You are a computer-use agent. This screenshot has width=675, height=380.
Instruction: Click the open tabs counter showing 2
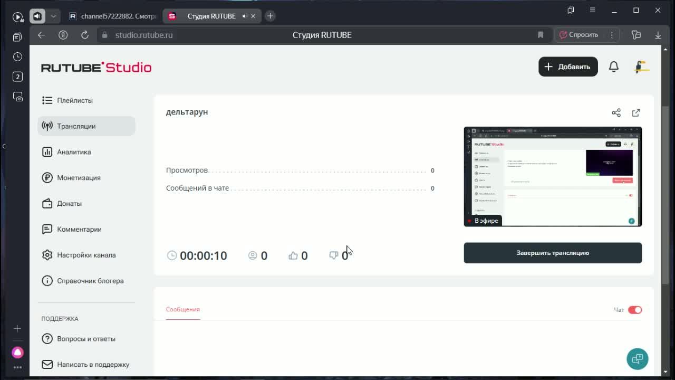point(17,77)
